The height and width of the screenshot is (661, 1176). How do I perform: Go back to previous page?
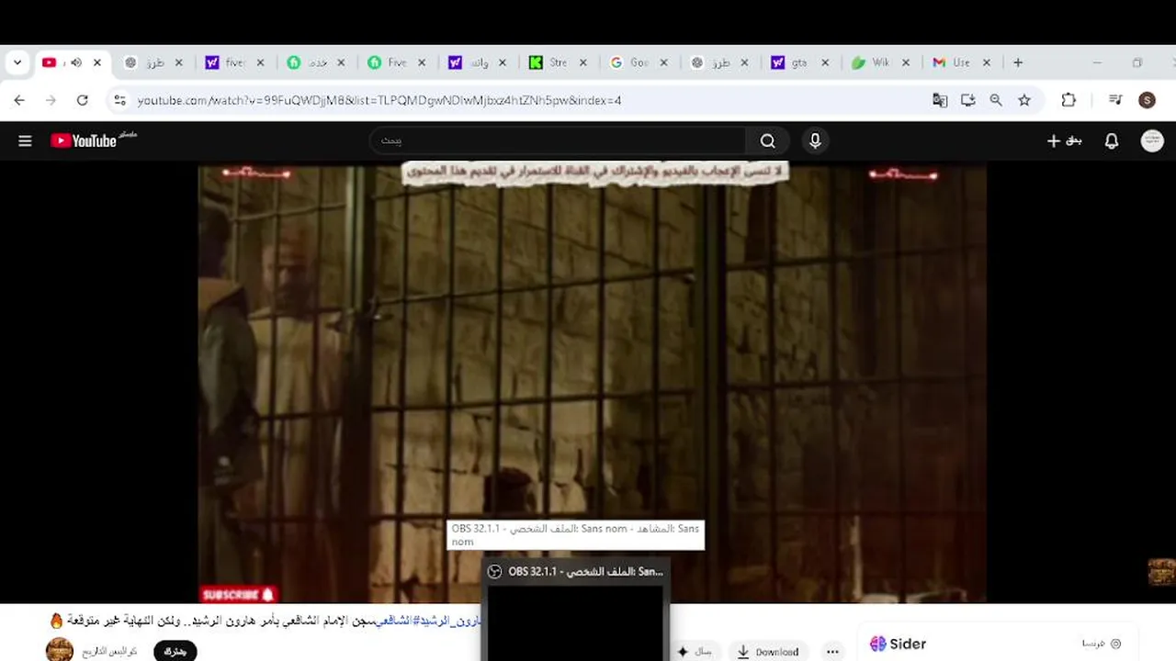[19, 100]
